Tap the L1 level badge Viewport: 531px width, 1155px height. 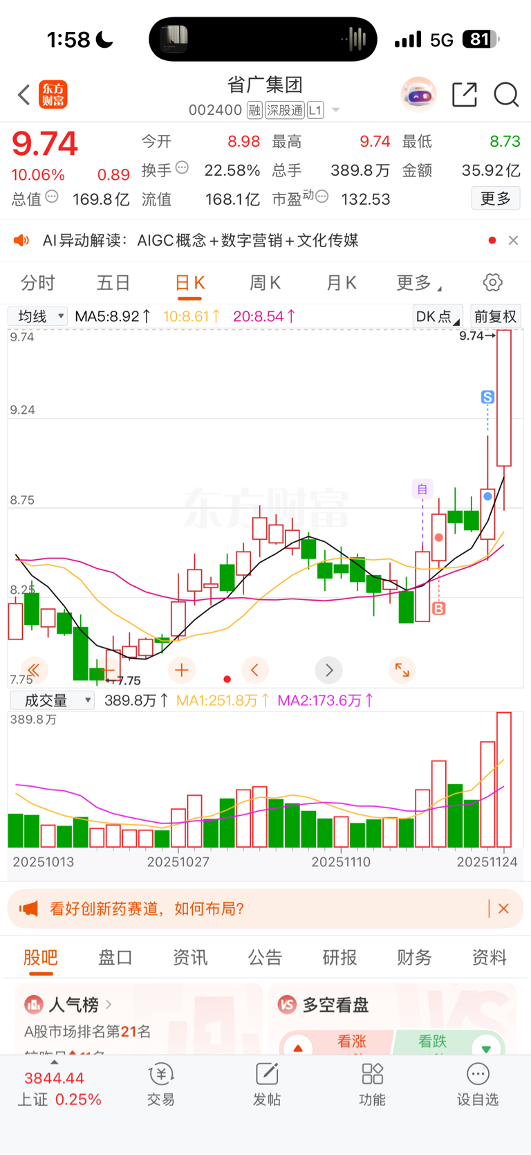315,110
